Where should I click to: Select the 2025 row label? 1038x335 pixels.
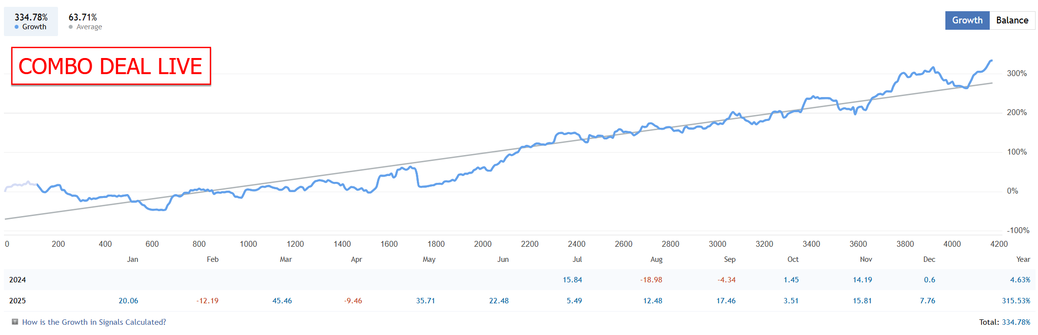click(18, 301)
